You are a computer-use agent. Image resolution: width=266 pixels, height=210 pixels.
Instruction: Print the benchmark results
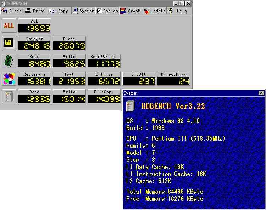click(35, 11)
